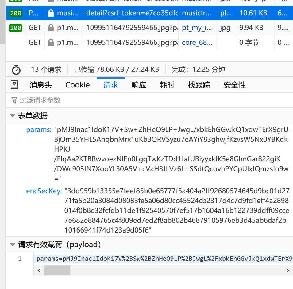Viewport: 293px width, 289px height.
Task: Click the payload horizontal scrollbar right arrow
Action: click(287, 270)
